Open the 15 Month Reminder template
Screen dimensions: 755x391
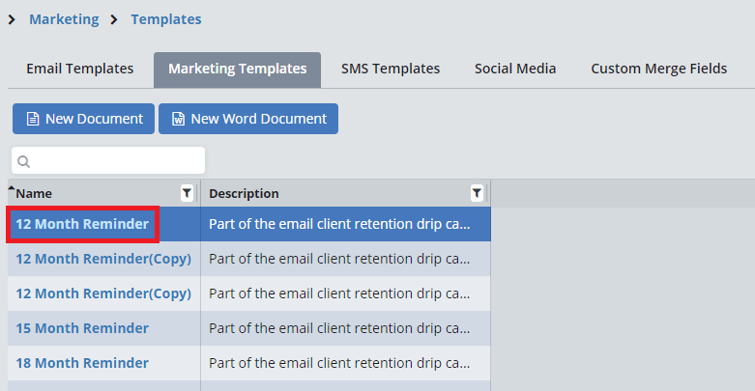[82, 328]
